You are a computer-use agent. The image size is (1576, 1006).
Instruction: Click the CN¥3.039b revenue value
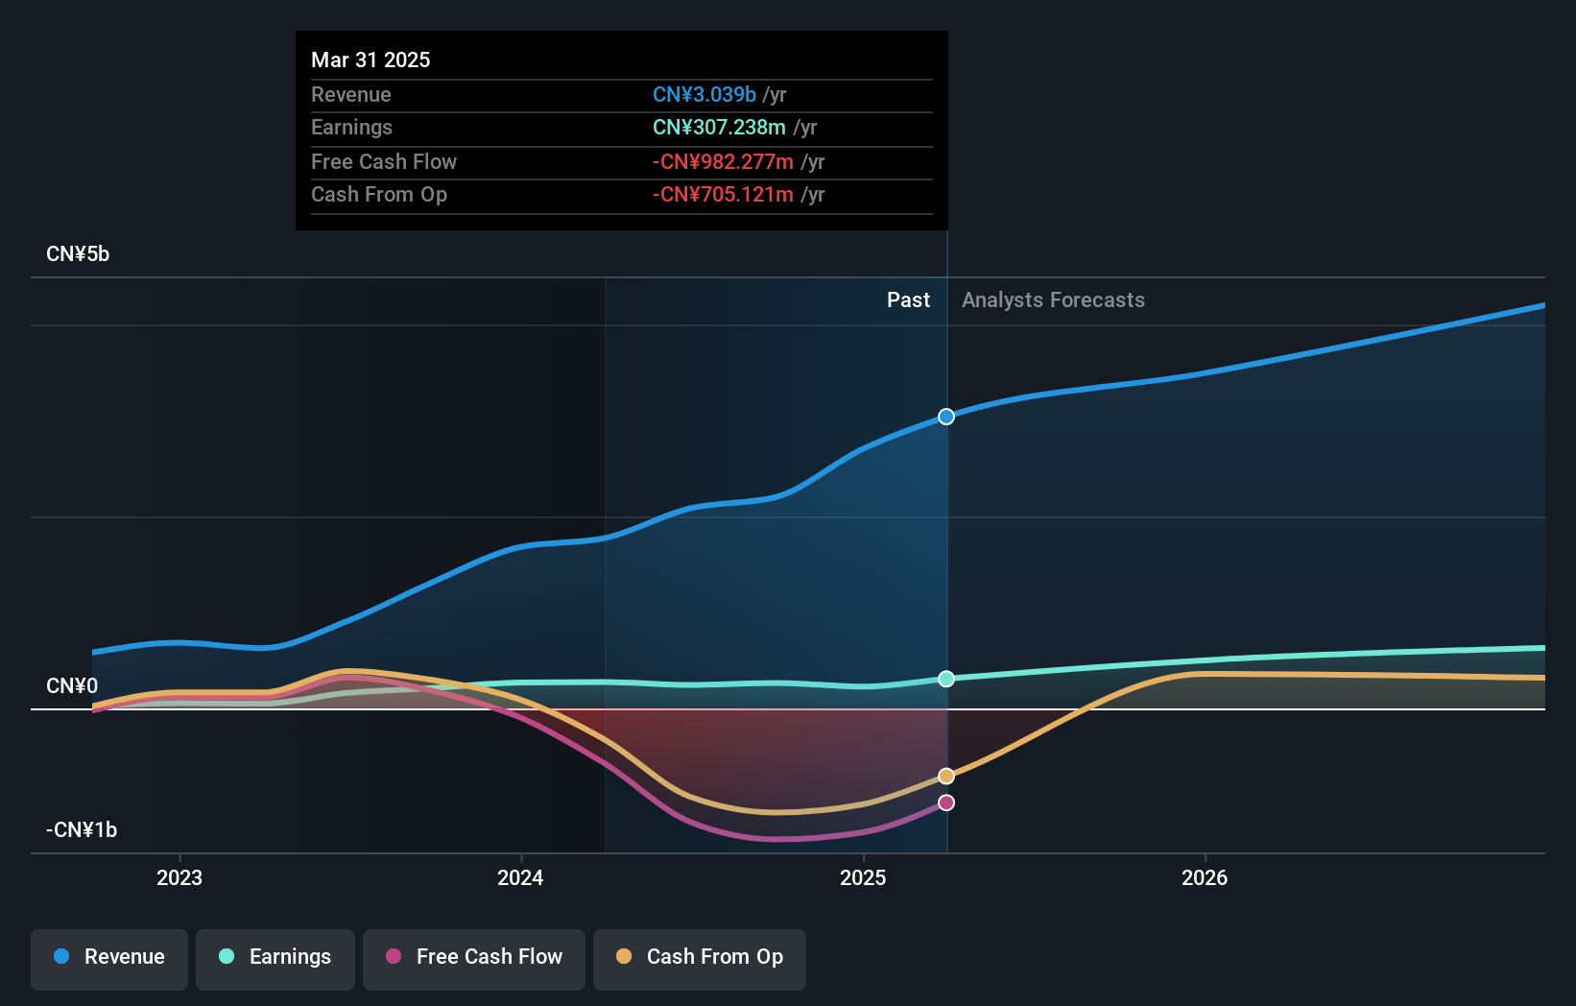coord(704,95)
